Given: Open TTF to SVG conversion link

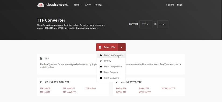Looking at the screenshot, I should (x=91, y=88).
